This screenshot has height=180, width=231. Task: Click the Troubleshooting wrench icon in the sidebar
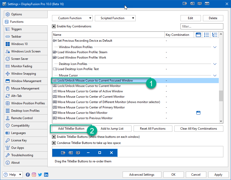coord(7,155)
